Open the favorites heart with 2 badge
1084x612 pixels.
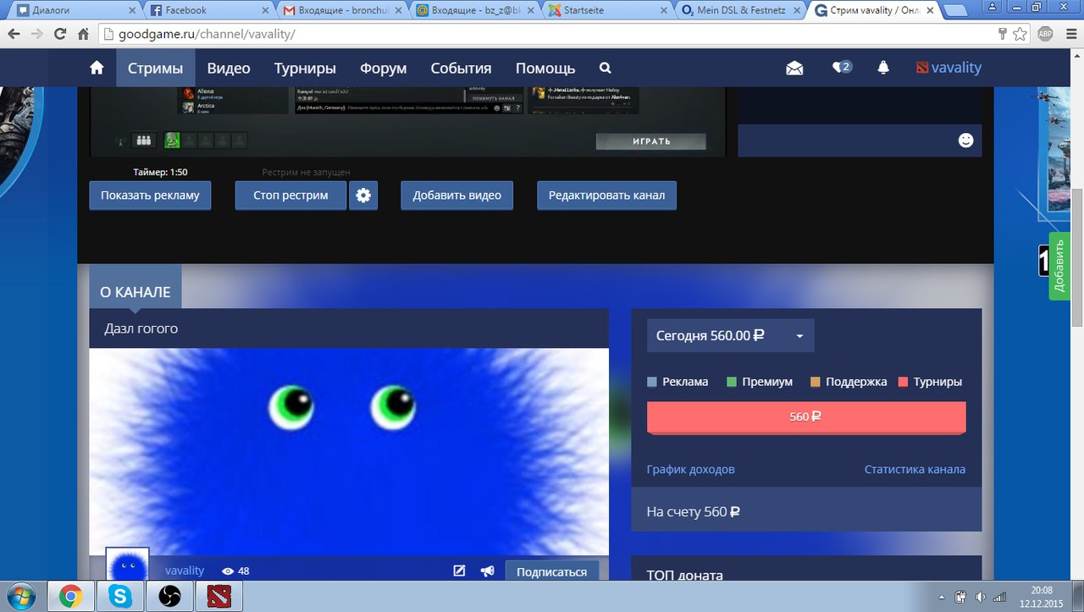point(842,68)
